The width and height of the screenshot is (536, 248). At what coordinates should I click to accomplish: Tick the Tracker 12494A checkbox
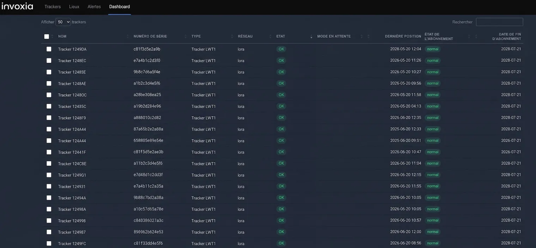49,198
